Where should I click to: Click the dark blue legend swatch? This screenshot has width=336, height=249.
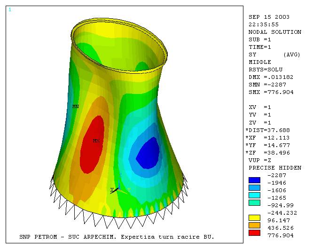tap(254, 179)
